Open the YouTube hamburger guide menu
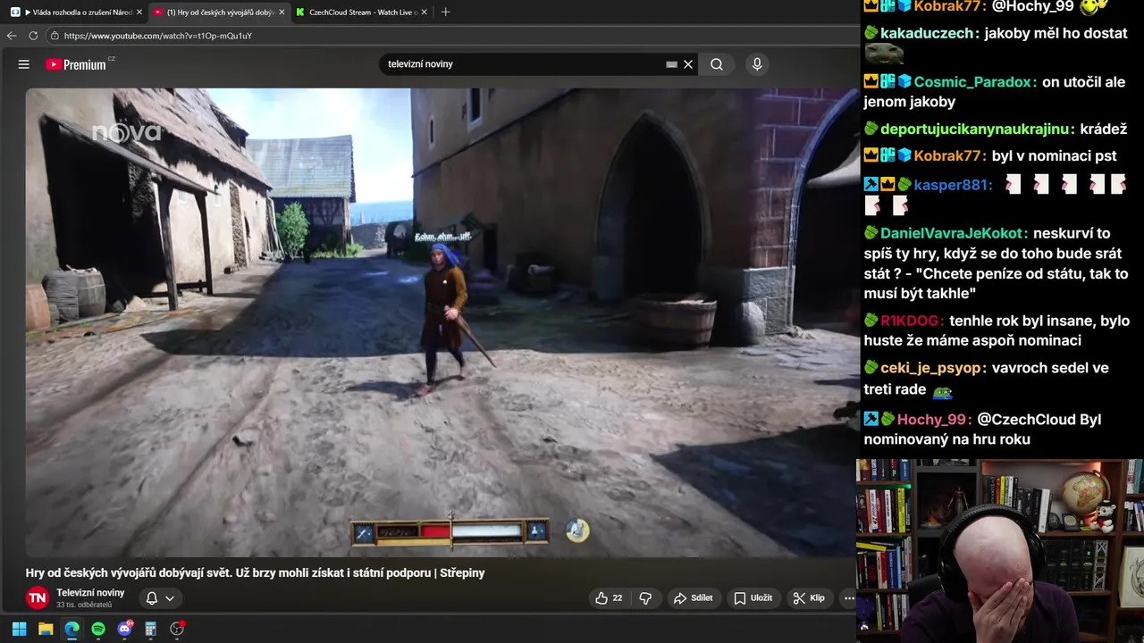The width and height of the screenshot is (1144, 643). tap(24, 64)
